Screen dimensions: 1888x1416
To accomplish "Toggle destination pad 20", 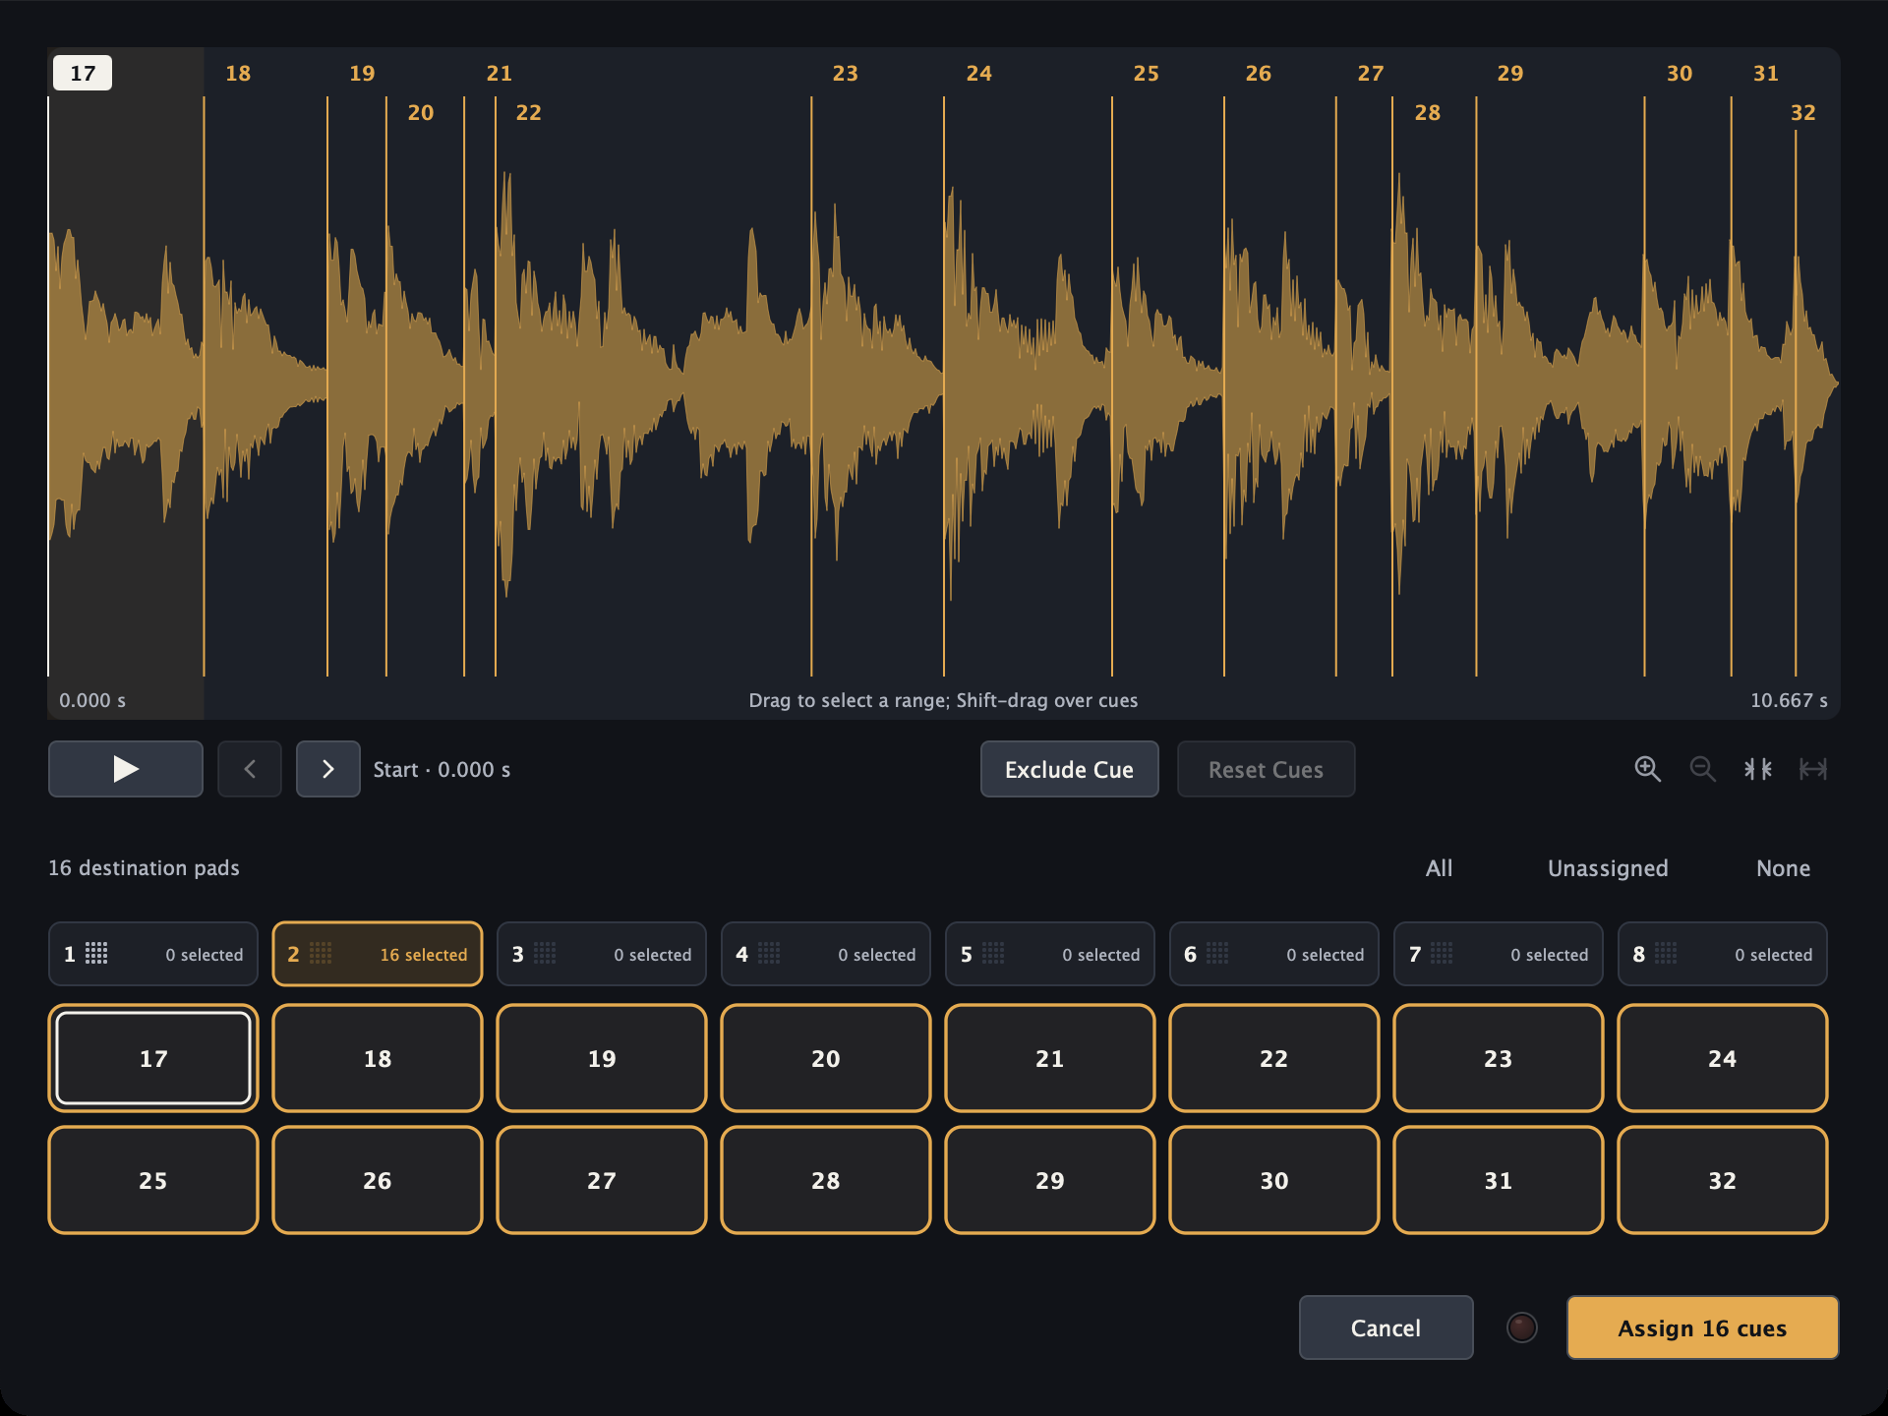I will coord(826,1058).
